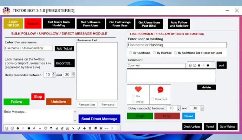Click the red Restart button
This screenshot has width=242, height=140.
tap(33, 24)
